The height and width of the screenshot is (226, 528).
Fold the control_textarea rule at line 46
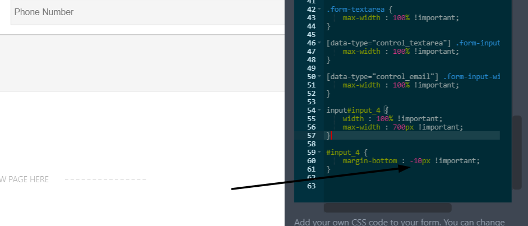319,43
